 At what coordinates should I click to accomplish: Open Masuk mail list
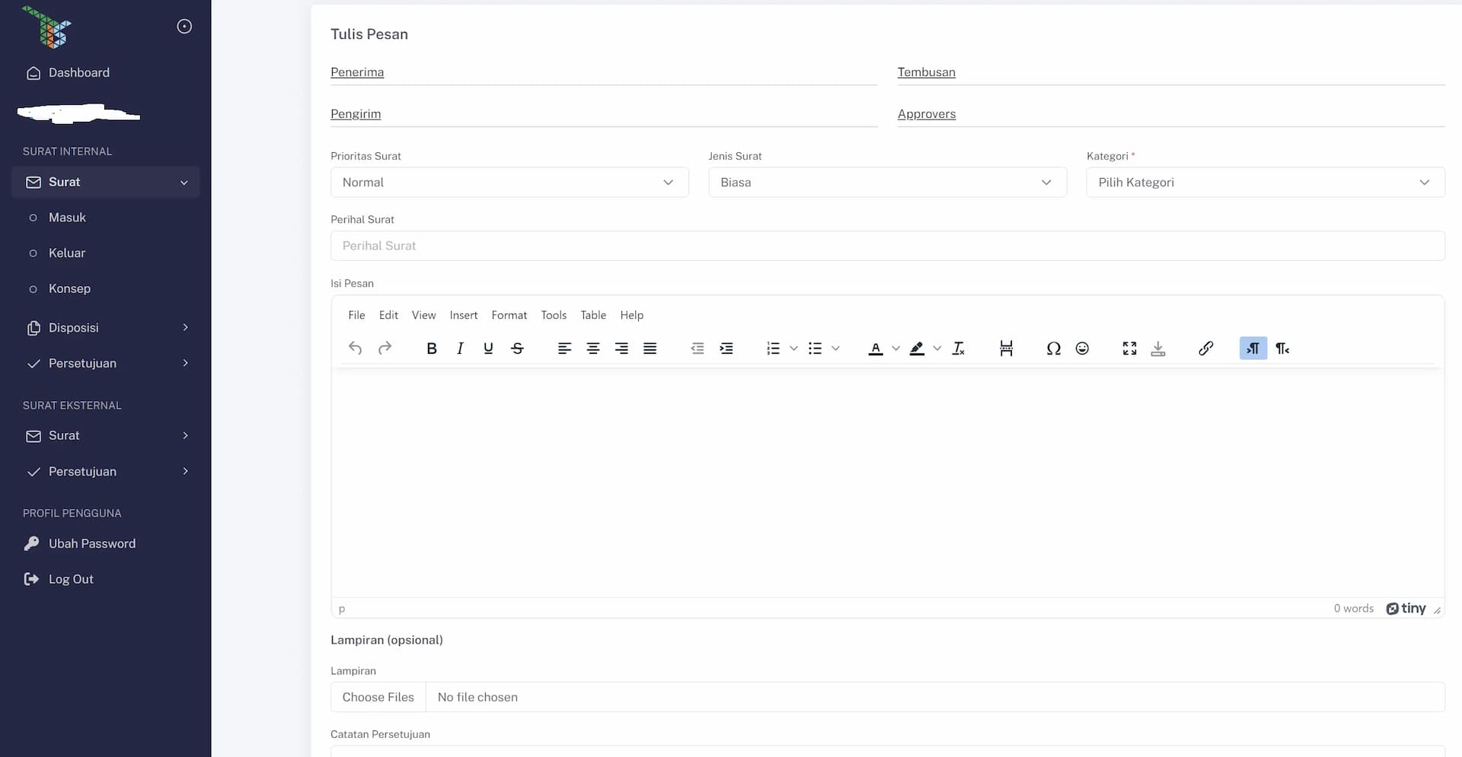point(67,218)
